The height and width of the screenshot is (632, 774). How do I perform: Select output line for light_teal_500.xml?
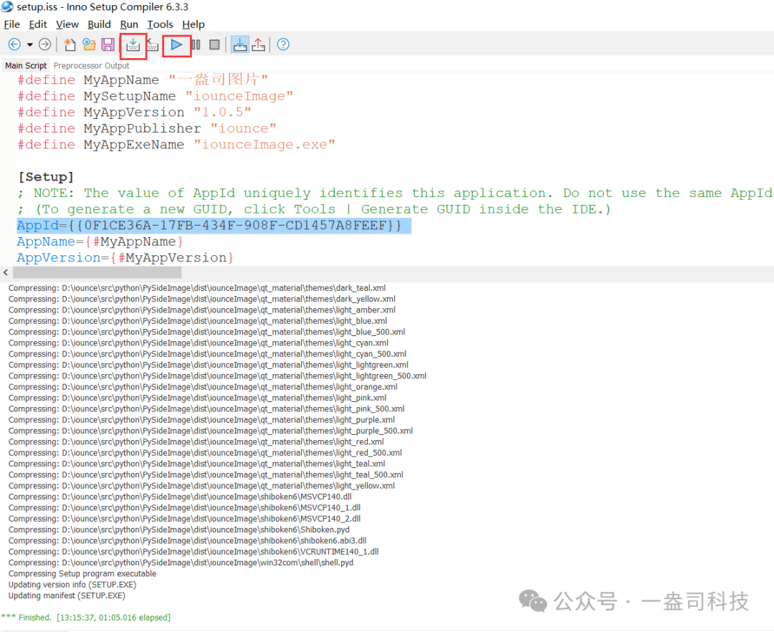(x=206, y=474)
